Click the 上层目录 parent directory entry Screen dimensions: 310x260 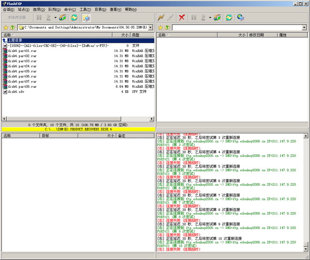[x=15, y=40]
